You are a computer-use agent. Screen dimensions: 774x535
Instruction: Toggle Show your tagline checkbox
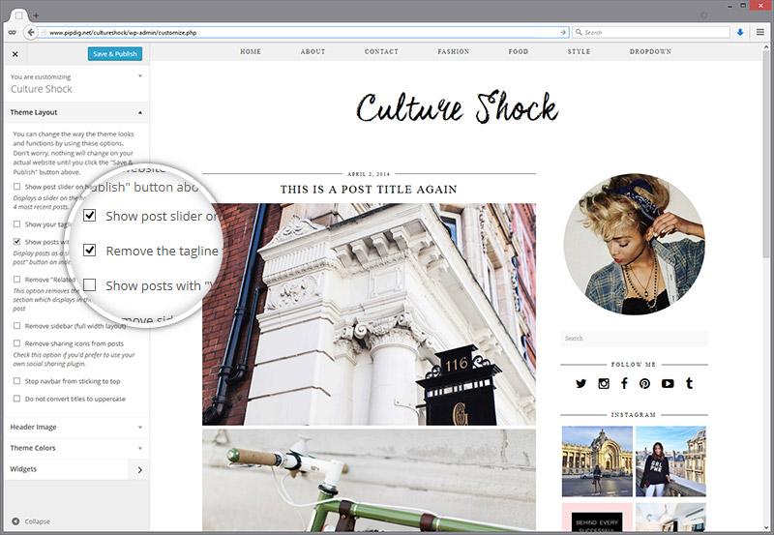click(16, 224)
